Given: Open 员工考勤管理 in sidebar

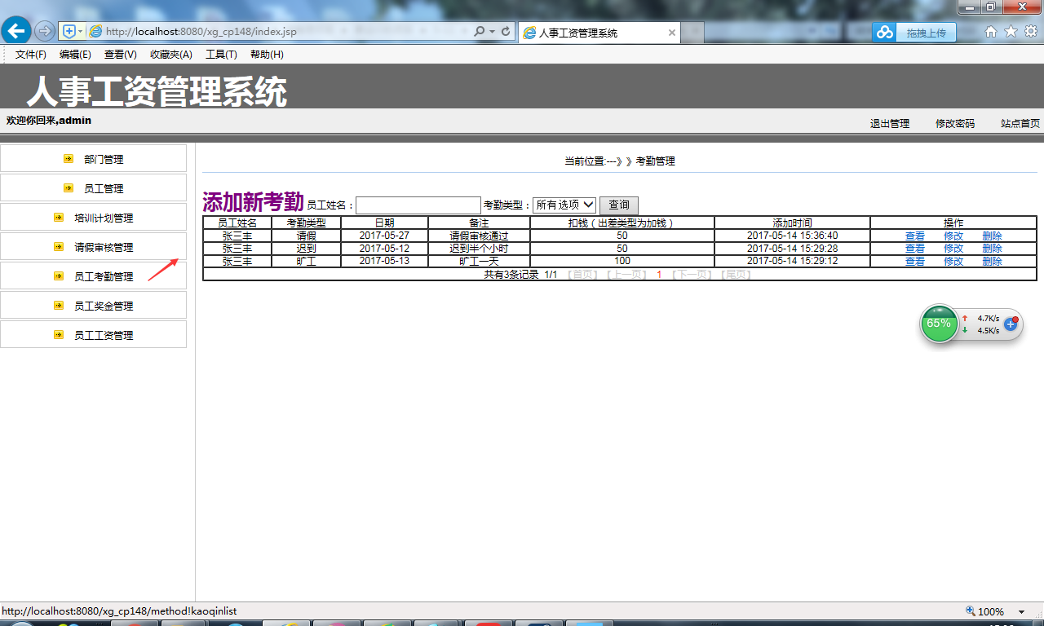Looking at the screenshot, I should [x=104, y=276].
